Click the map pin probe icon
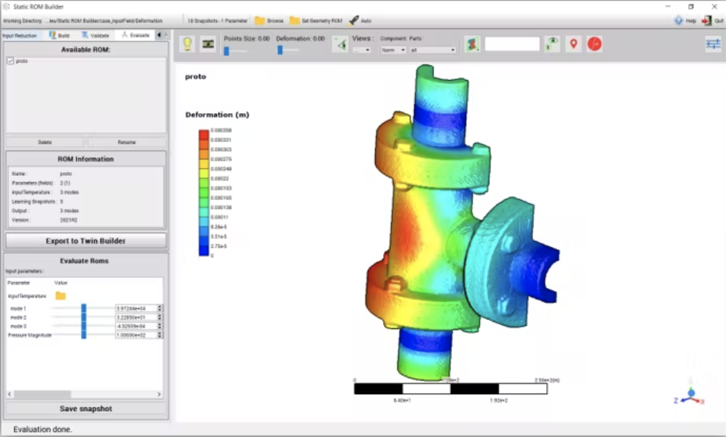Viewport: 726px width, 437px height. pos(573,44)
